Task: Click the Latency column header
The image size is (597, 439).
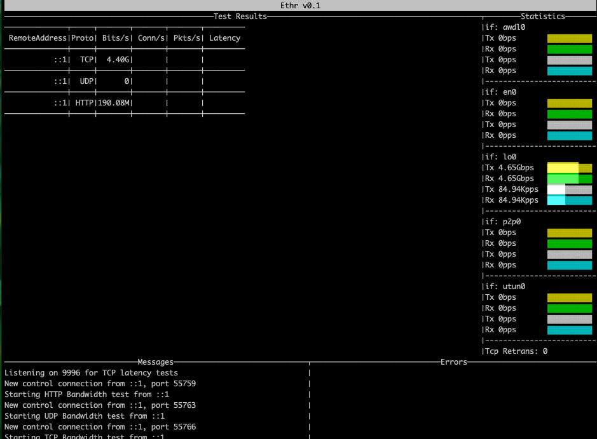Action: pos(224,38)
